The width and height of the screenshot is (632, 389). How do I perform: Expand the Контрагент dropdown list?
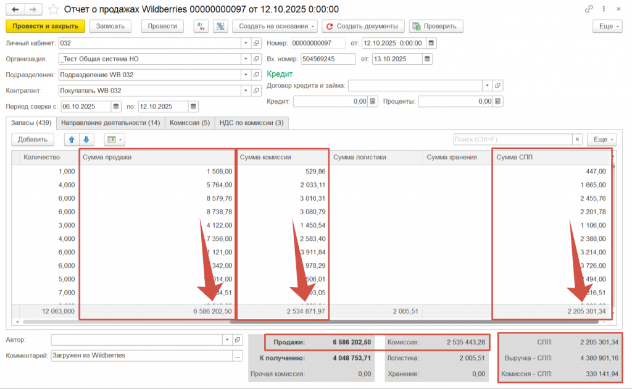[x=246, y=91]
